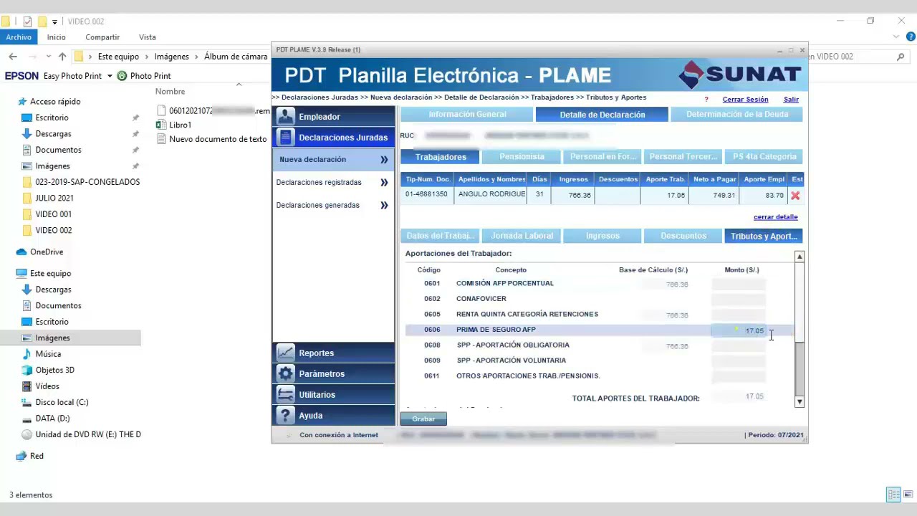
Task: Select the VIDEO 001 folder in navigation pane
Action: [x=53, y=214]
